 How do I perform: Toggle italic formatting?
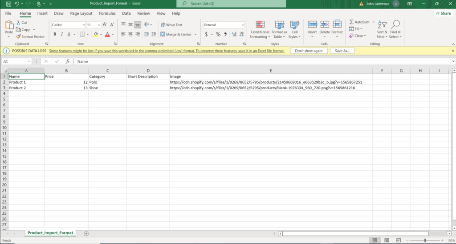(x=62, y=34)
